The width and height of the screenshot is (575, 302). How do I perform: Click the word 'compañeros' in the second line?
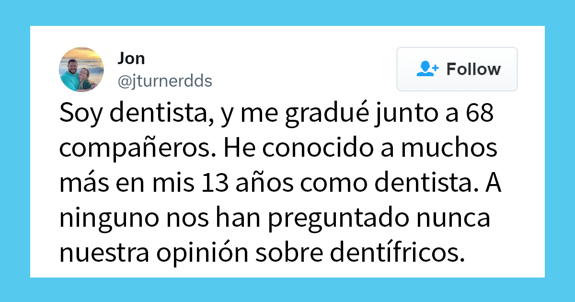131,147
